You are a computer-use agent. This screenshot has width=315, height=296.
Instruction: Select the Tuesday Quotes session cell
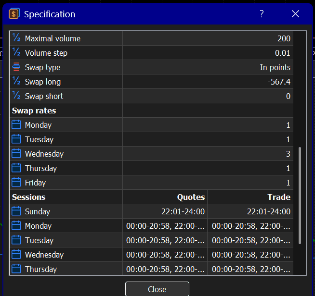tap(165, 240)
